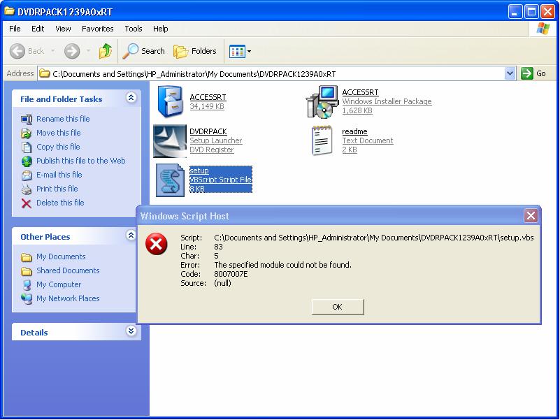This screenshot has height=420, width=560.
Task: Open My Computer in Other Places
Action: (59, 284)
